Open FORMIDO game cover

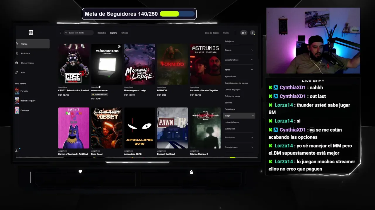point(173,64)
